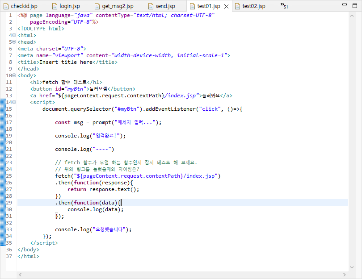Click the pageEncoding attribute on line 2

pos(61,22)
